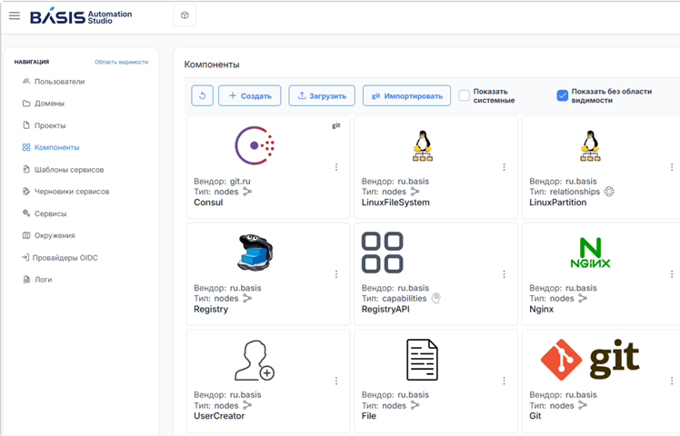The image size is (680, 436).
Task: Click the LinuxFileSystem penguin icon
Action: click(x=423, y=145)
